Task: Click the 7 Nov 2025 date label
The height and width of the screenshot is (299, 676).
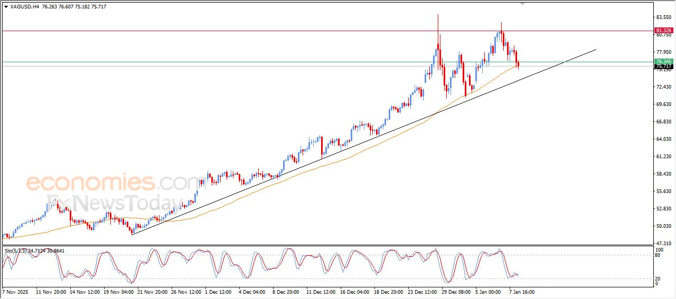Action: tap(16, 291)
